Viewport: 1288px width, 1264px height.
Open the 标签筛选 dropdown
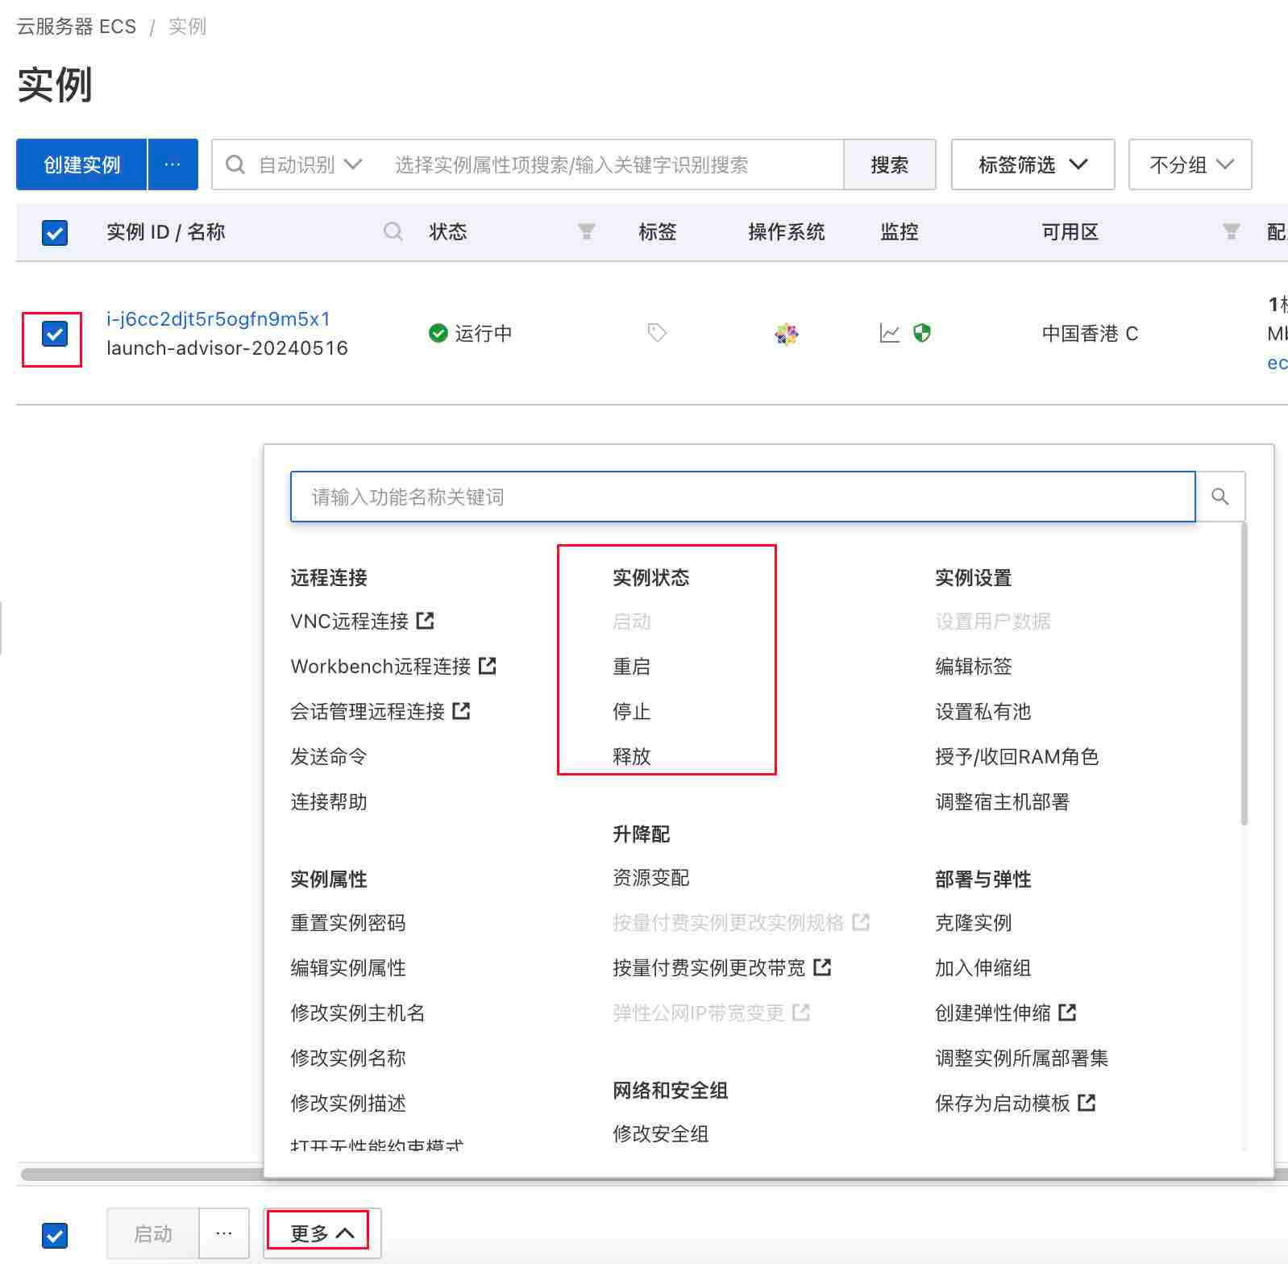coord(1032,165)
